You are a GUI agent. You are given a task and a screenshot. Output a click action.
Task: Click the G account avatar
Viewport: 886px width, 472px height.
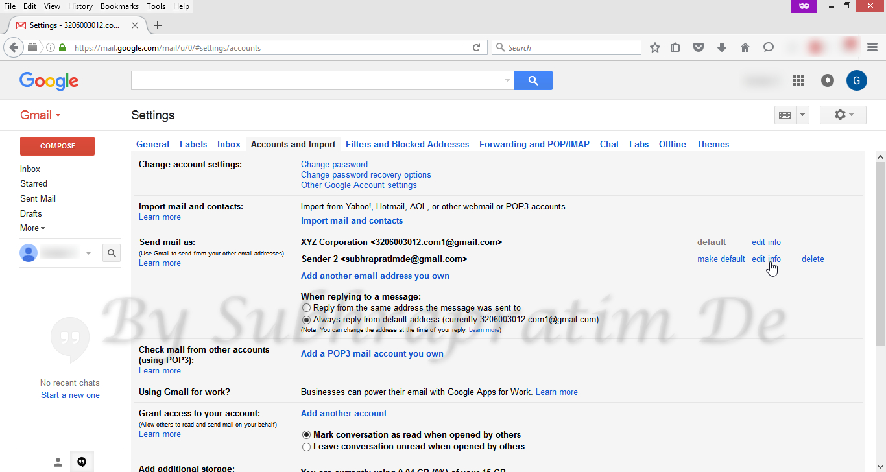(857, 80)
